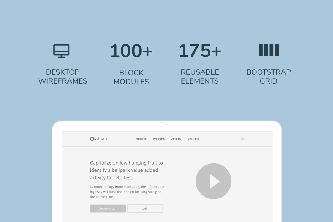Open the Articles menu item

click(x=176, y=139)
